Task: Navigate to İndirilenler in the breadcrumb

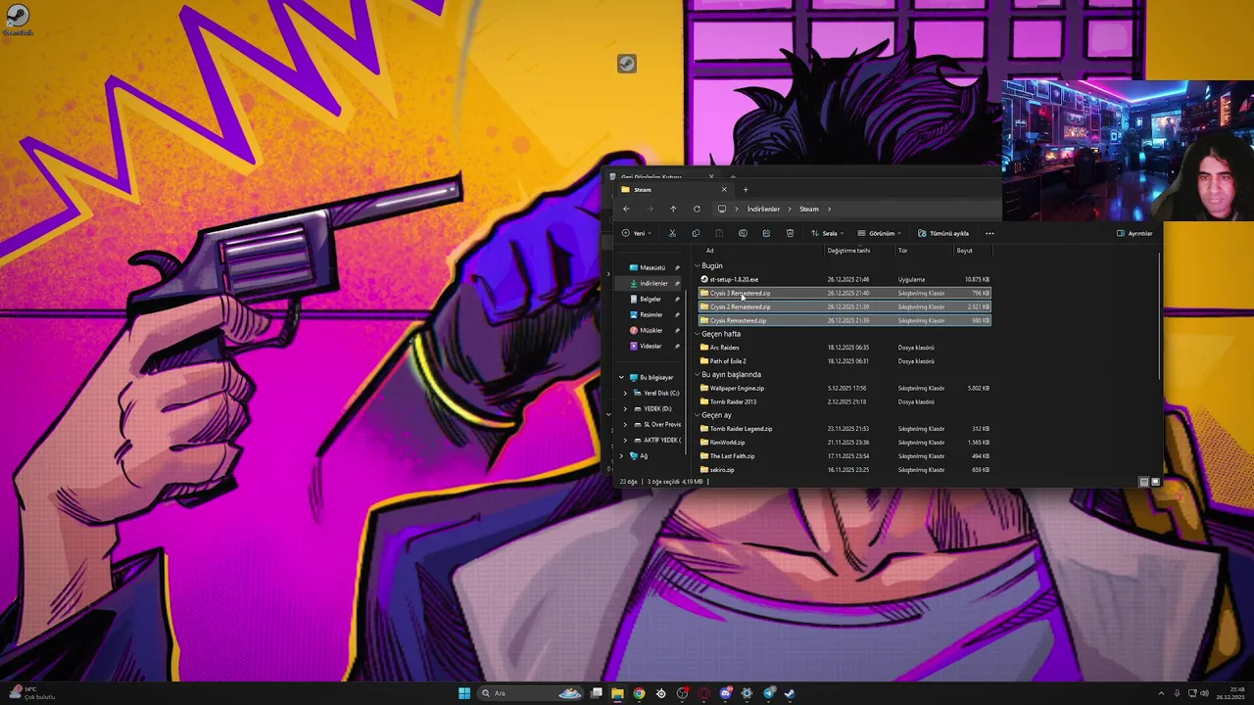Action: pyautogui.click(x=763, y=209)
